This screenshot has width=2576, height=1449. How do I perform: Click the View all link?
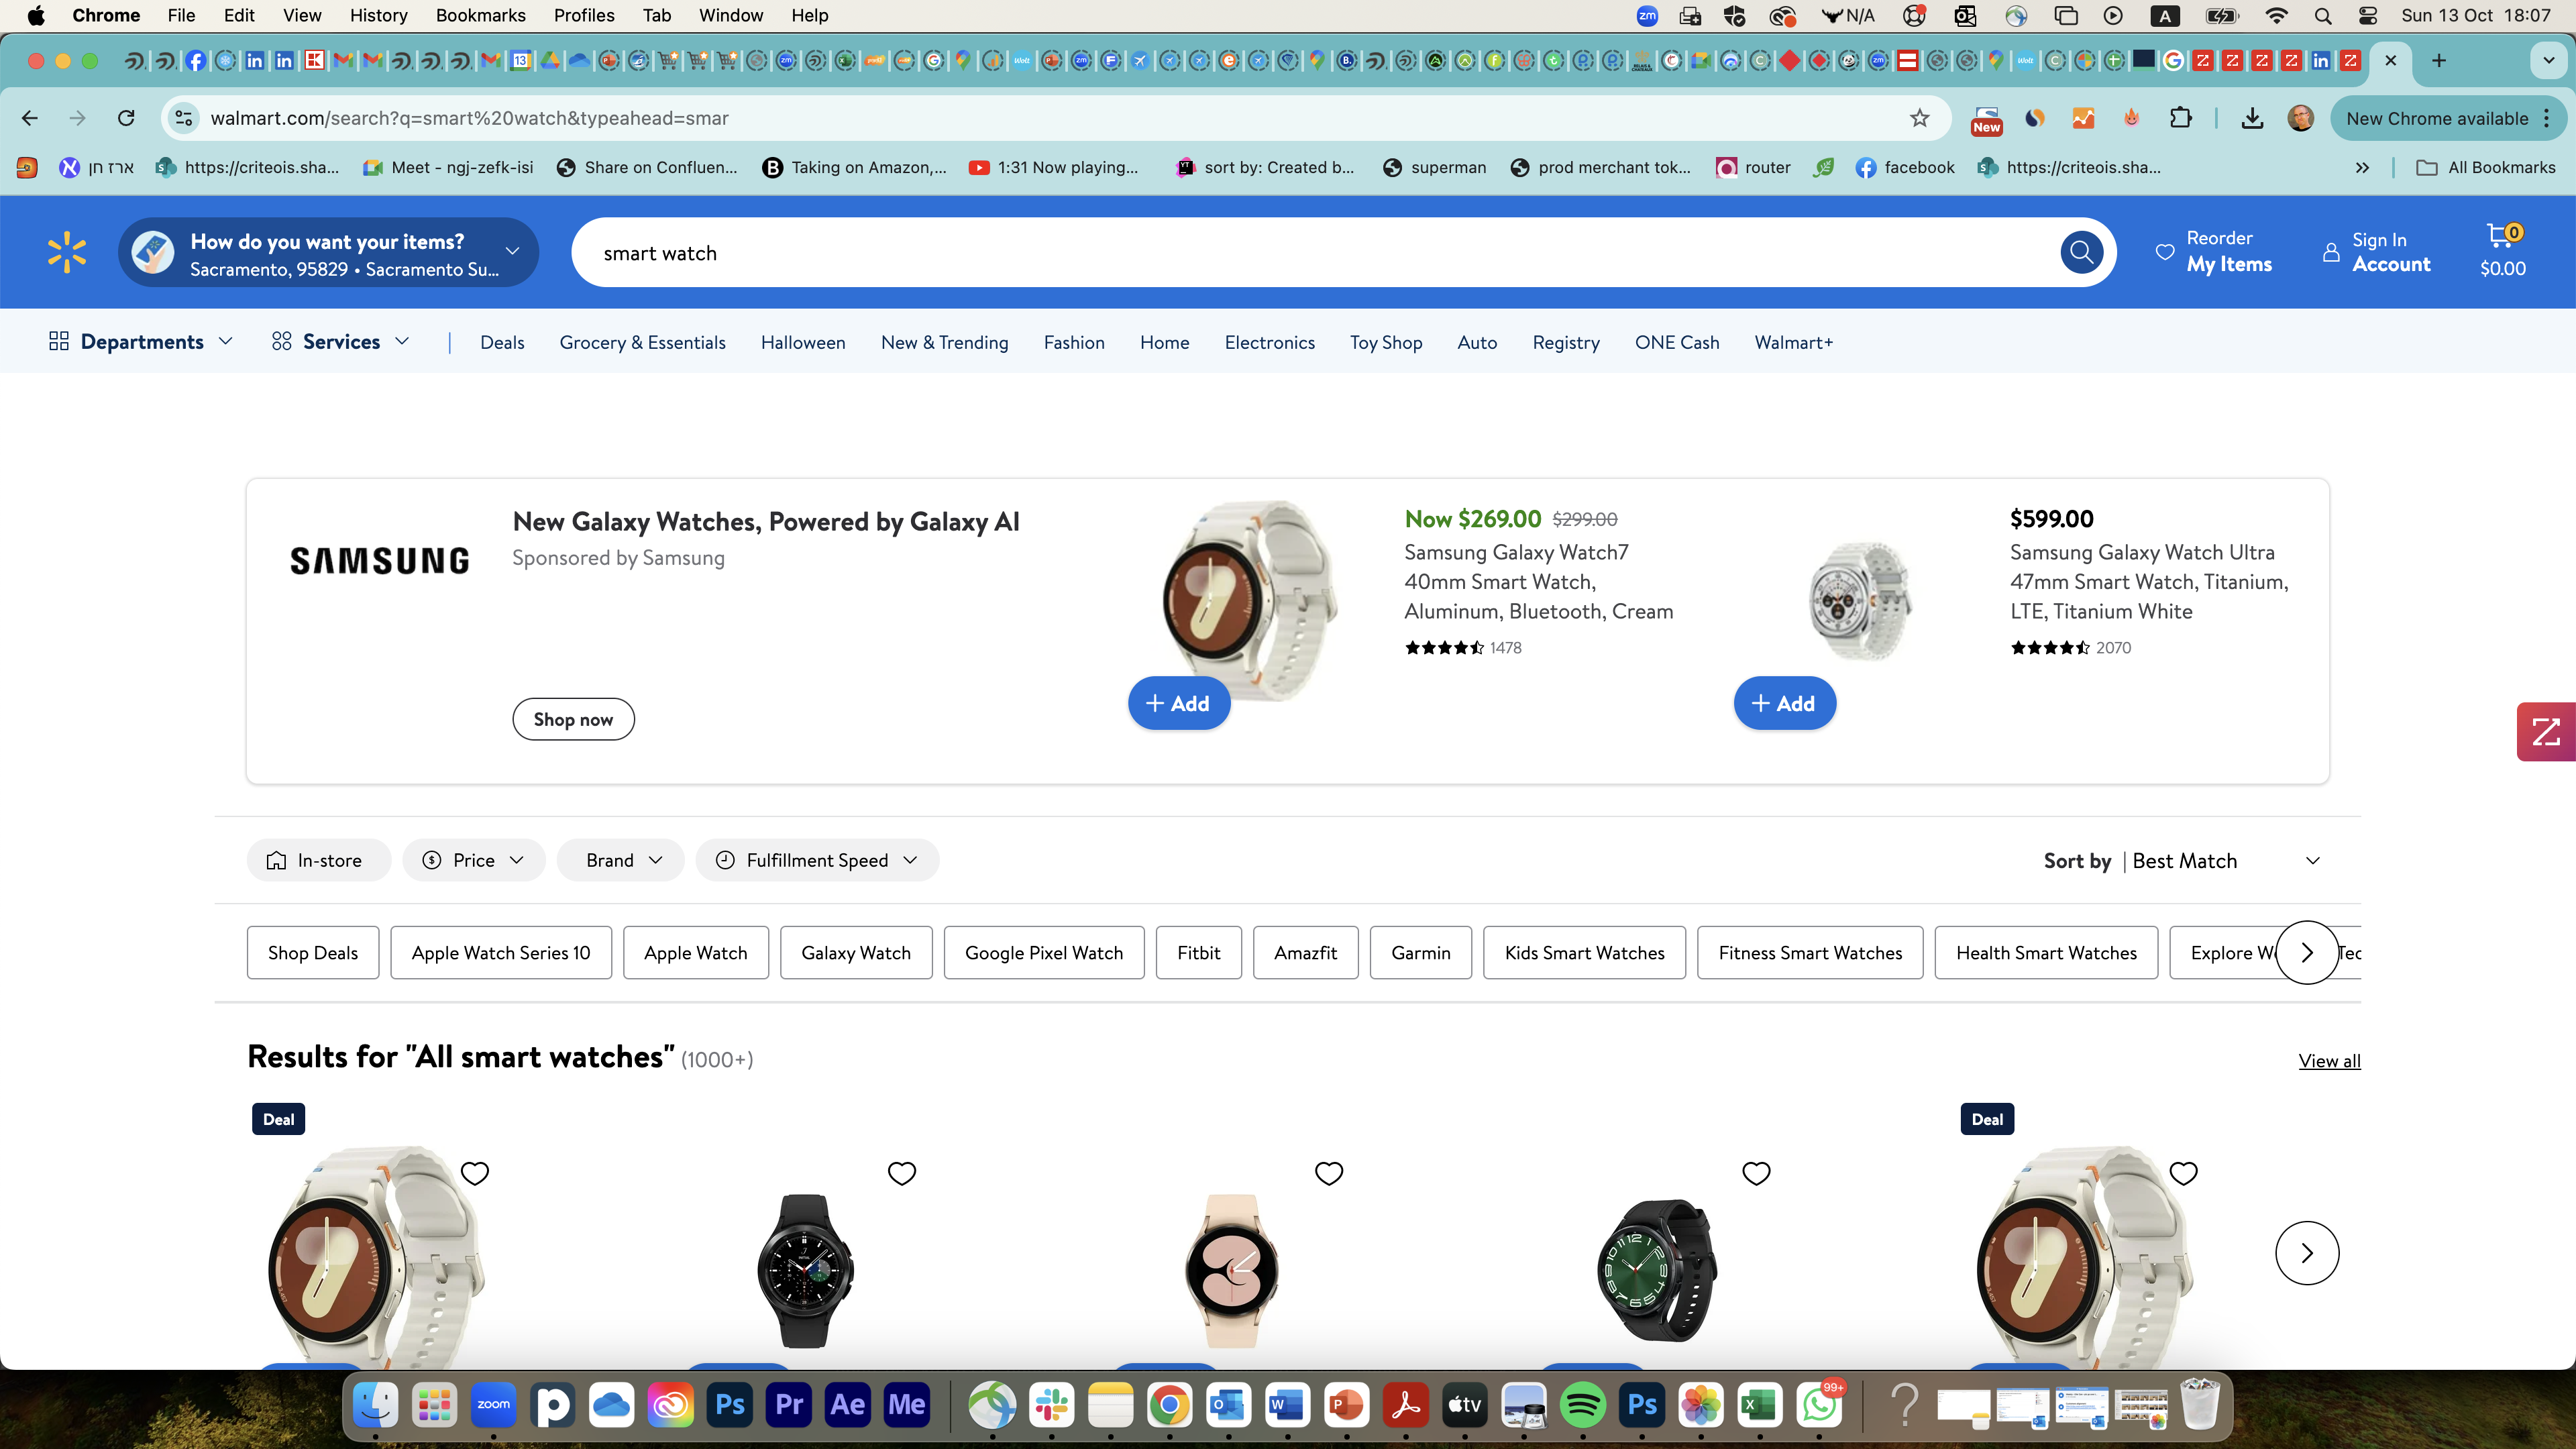click(x=2329, y=1061)
